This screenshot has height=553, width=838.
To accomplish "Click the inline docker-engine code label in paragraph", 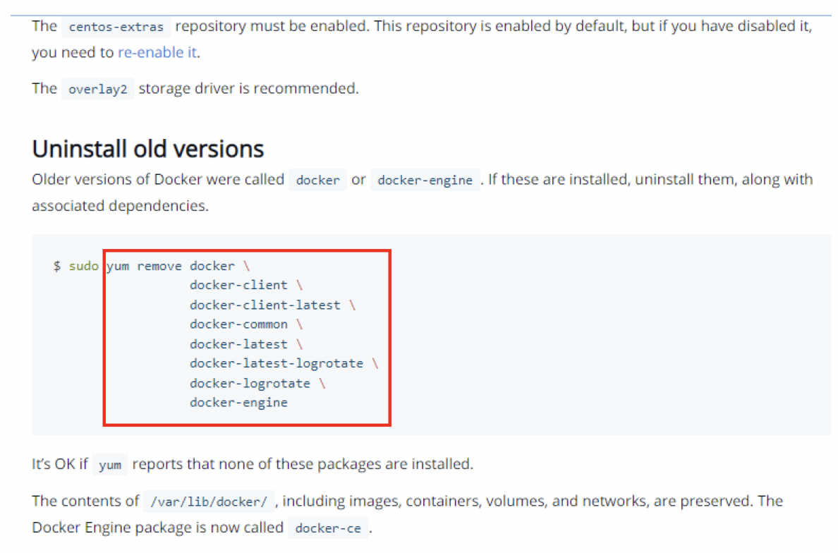I will [425, 180].
